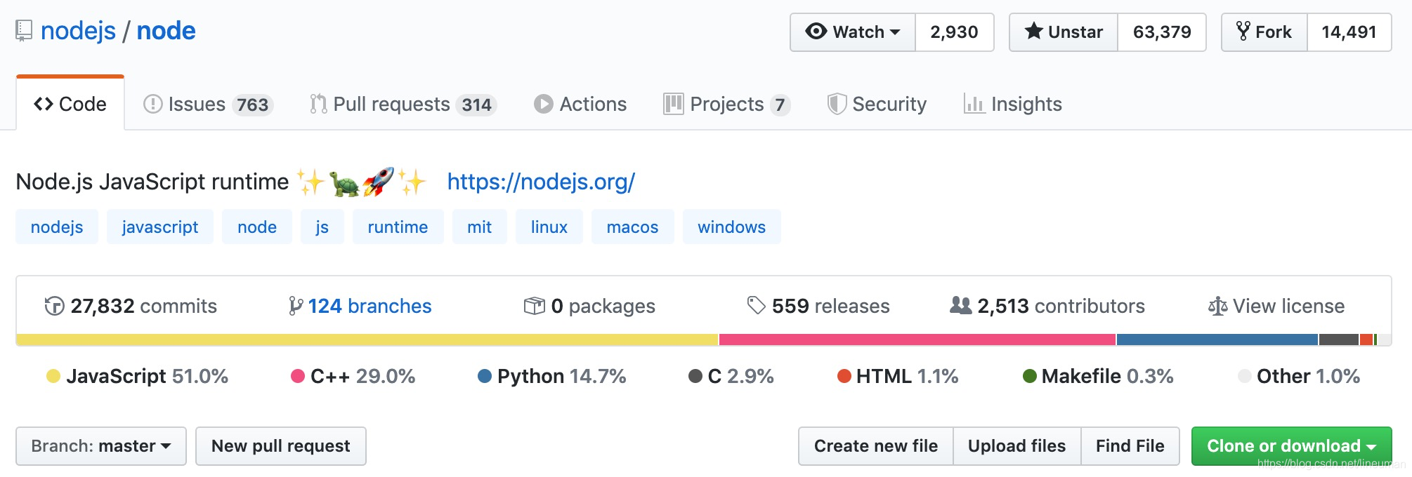Click the 63,379 stargazers count

click(1162, 32)
